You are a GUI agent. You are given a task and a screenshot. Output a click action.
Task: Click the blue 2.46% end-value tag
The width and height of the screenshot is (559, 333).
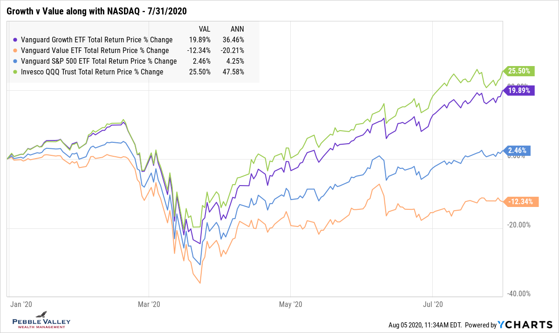click(518, 151)
